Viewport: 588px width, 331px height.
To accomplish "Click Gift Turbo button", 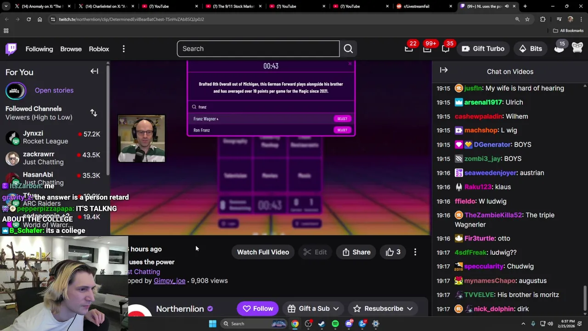I will (x=483, y=49).
